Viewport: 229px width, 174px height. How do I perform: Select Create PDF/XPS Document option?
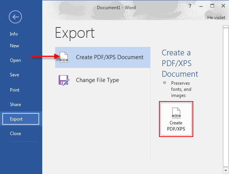click(103, 57)
